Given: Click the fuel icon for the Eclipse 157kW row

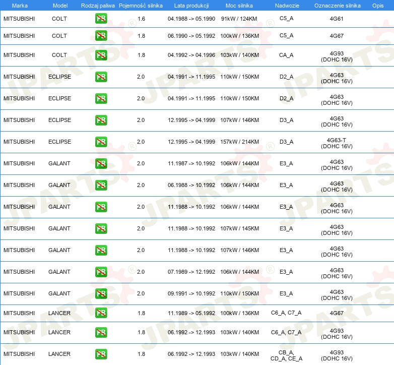Looking at the screenshot, I should 101,142.
